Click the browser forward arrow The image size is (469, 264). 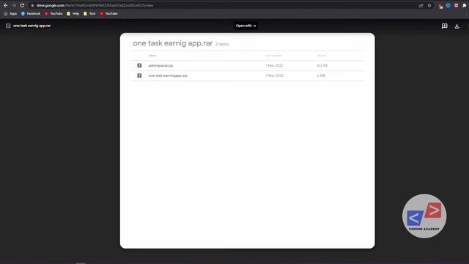[14, 5]
